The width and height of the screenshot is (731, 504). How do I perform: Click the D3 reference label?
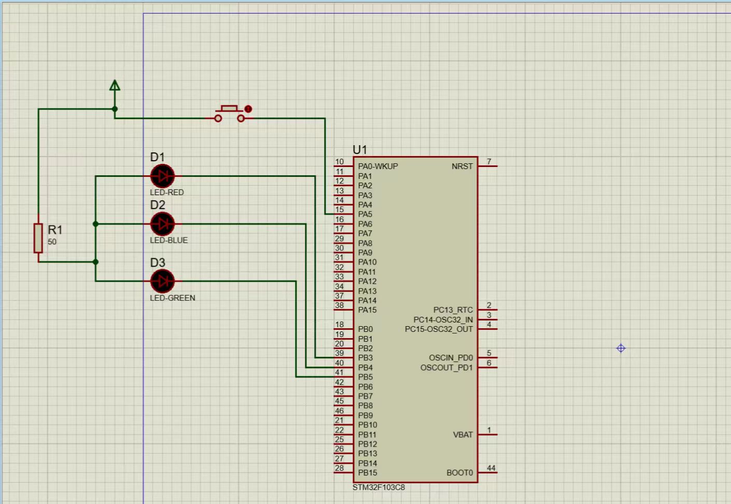[x=158, y=262]
